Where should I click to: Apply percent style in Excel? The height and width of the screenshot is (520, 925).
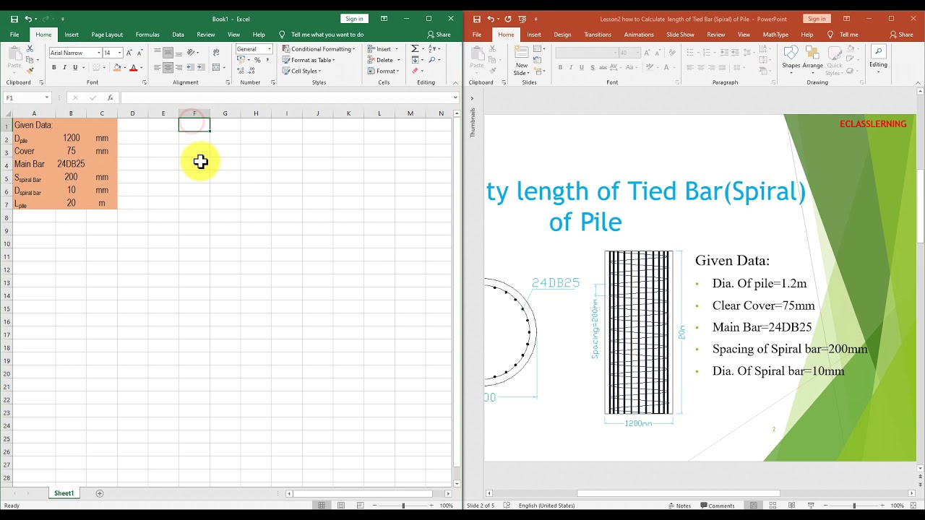pos(257,60)
